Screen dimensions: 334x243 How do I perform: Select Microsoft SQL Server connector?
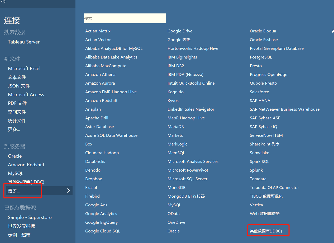click(x=187, y=179)
